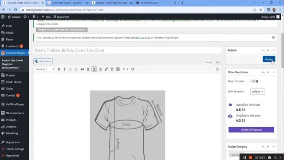Move the Assign Category panel up

point(263,147)
